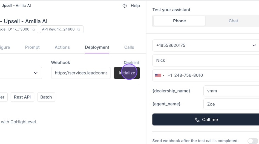The height and width of the screenshot is (144, 259).
Task: Expand the dropdown left of Webhook
Action: 36,73
